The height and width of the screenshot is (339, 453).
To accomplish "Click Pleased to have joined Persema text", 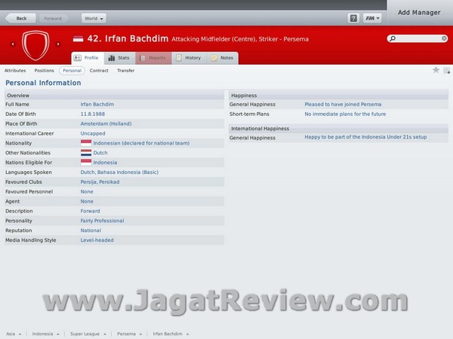I will click(x=343, y=105).
